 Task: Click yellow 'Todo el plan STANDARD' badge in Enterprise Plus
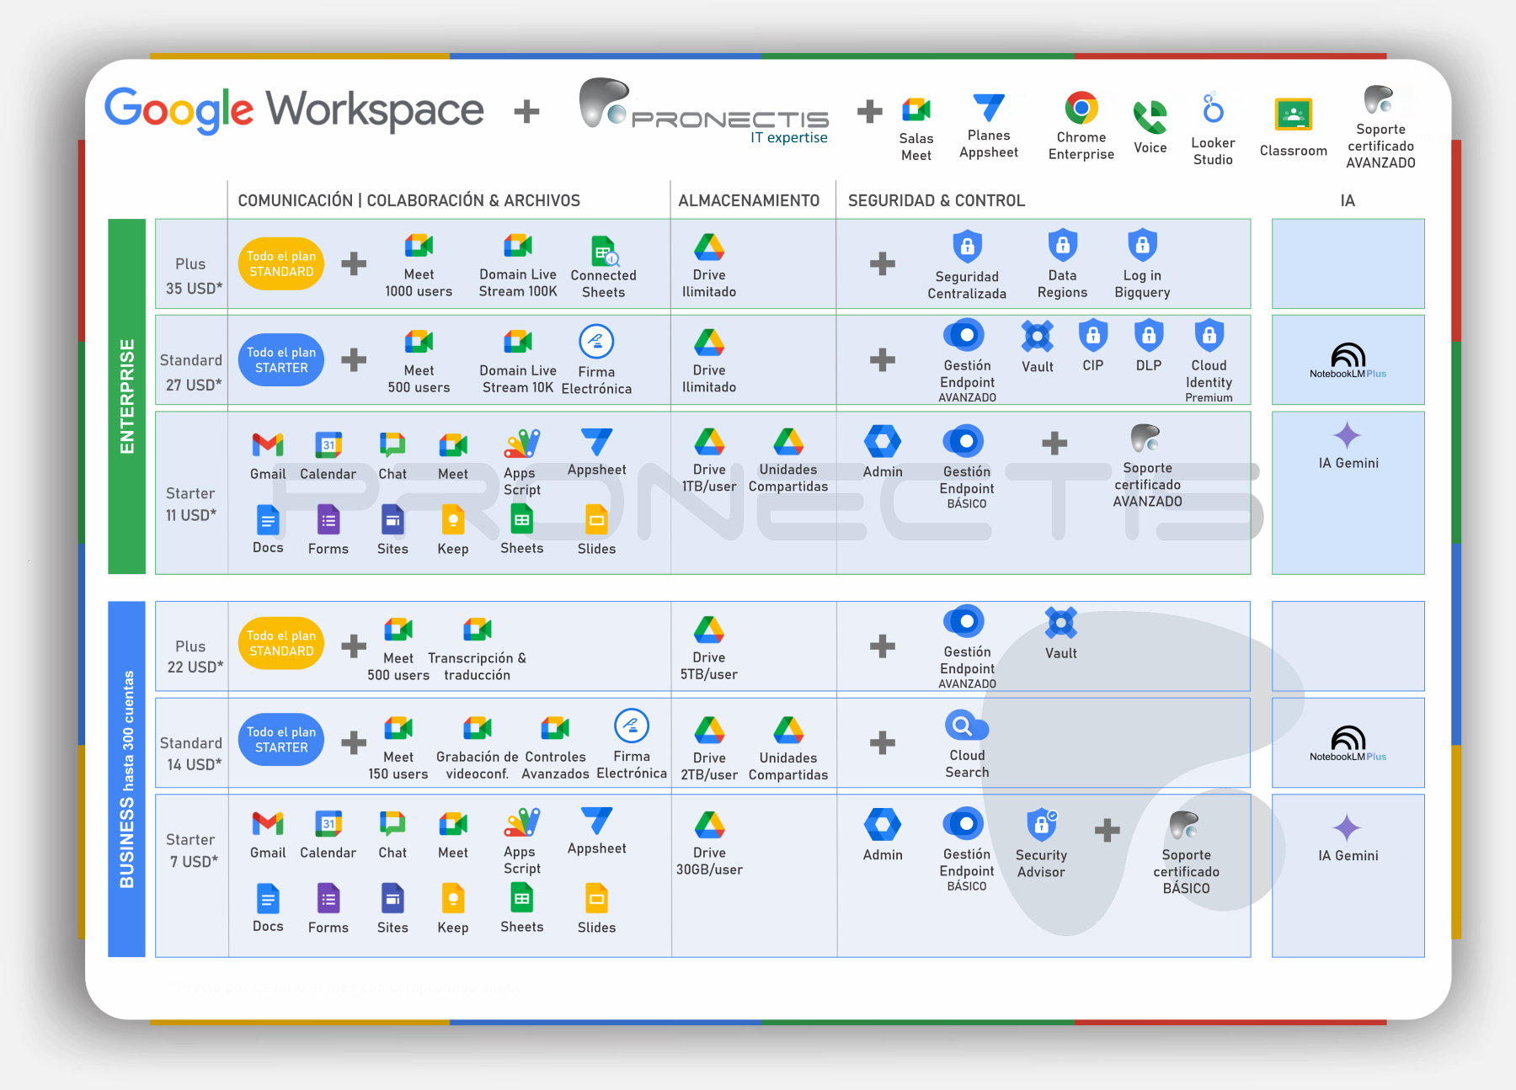(281, 263)
